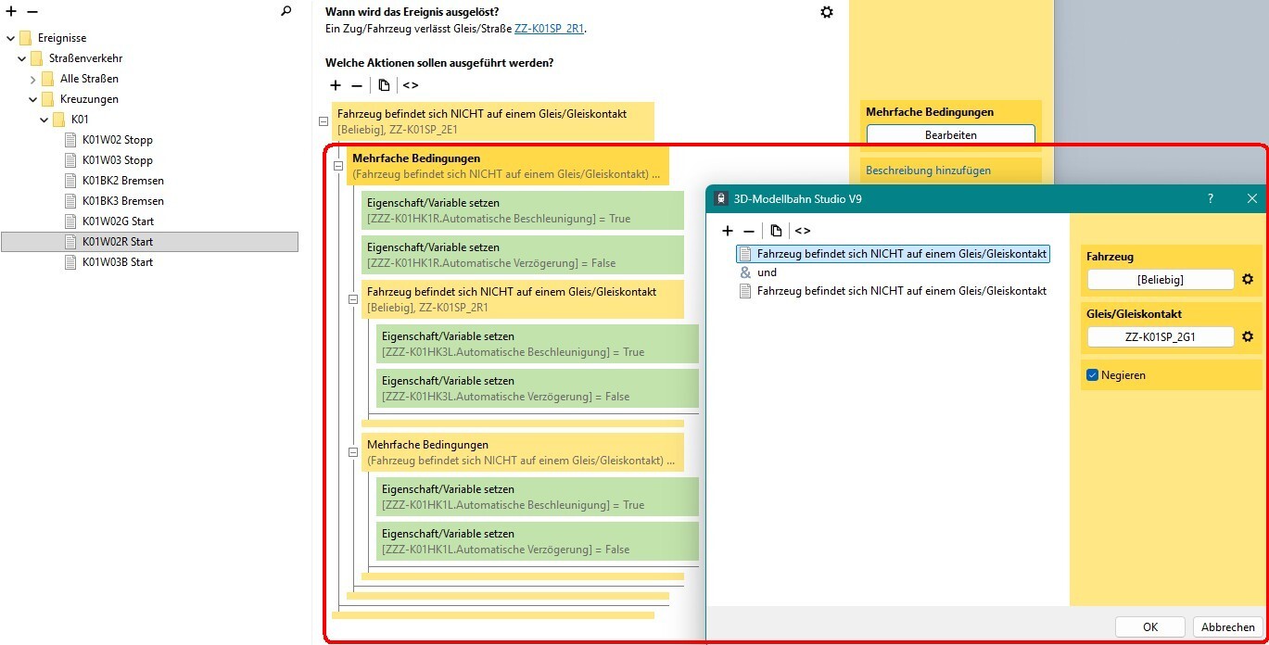Screen dimensions: 1269x645
Task: Add new condition with dialog plus icon
Action: [728, 231]
